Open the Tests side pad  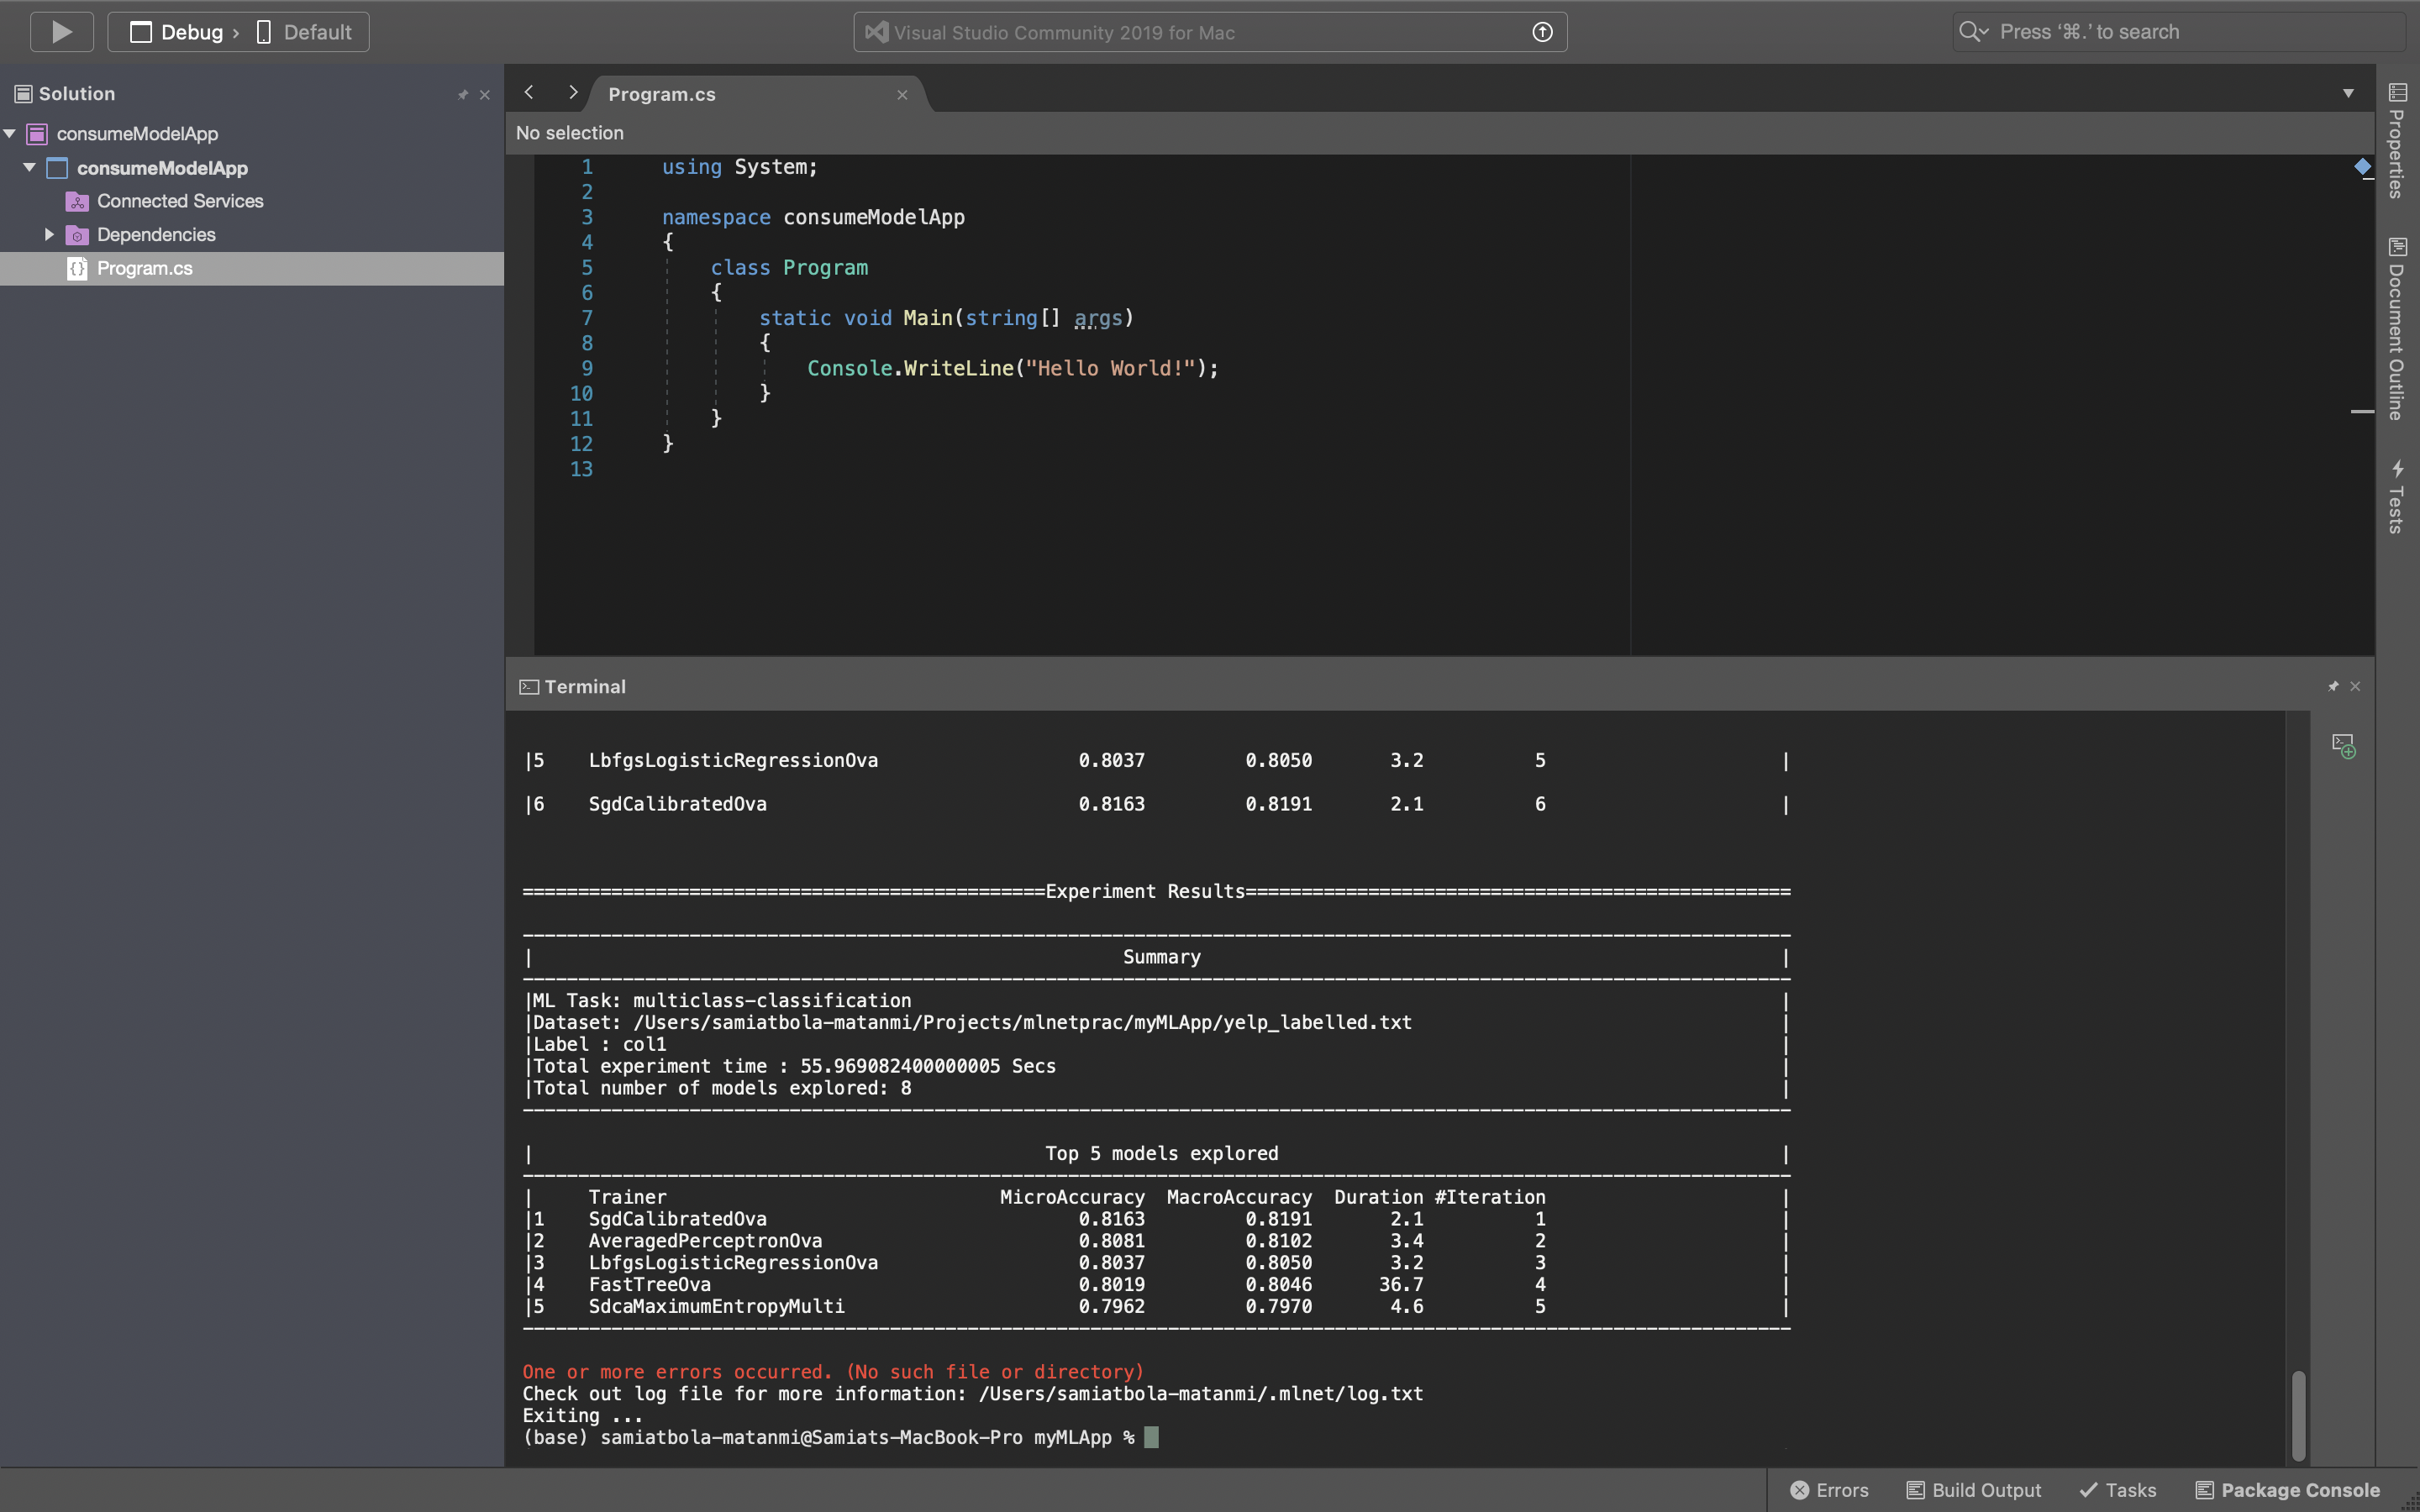click(2397, 498)
